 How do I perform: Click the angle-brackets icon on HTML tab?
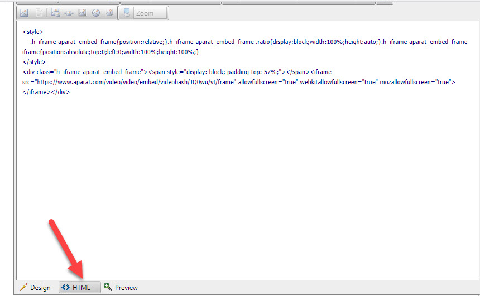(x=65, y=288)
